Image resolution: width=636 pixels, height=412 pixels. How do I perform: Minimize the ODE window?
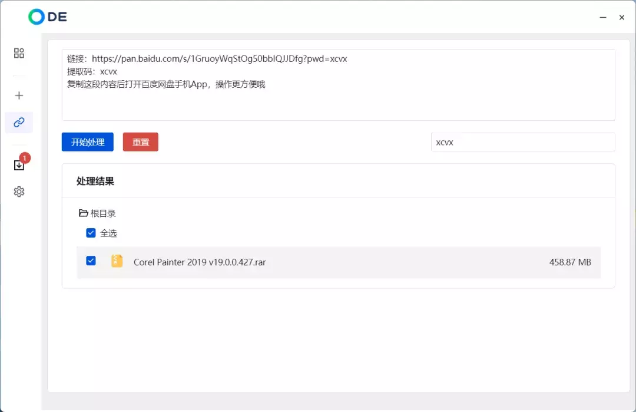click(x=603, y=18)
